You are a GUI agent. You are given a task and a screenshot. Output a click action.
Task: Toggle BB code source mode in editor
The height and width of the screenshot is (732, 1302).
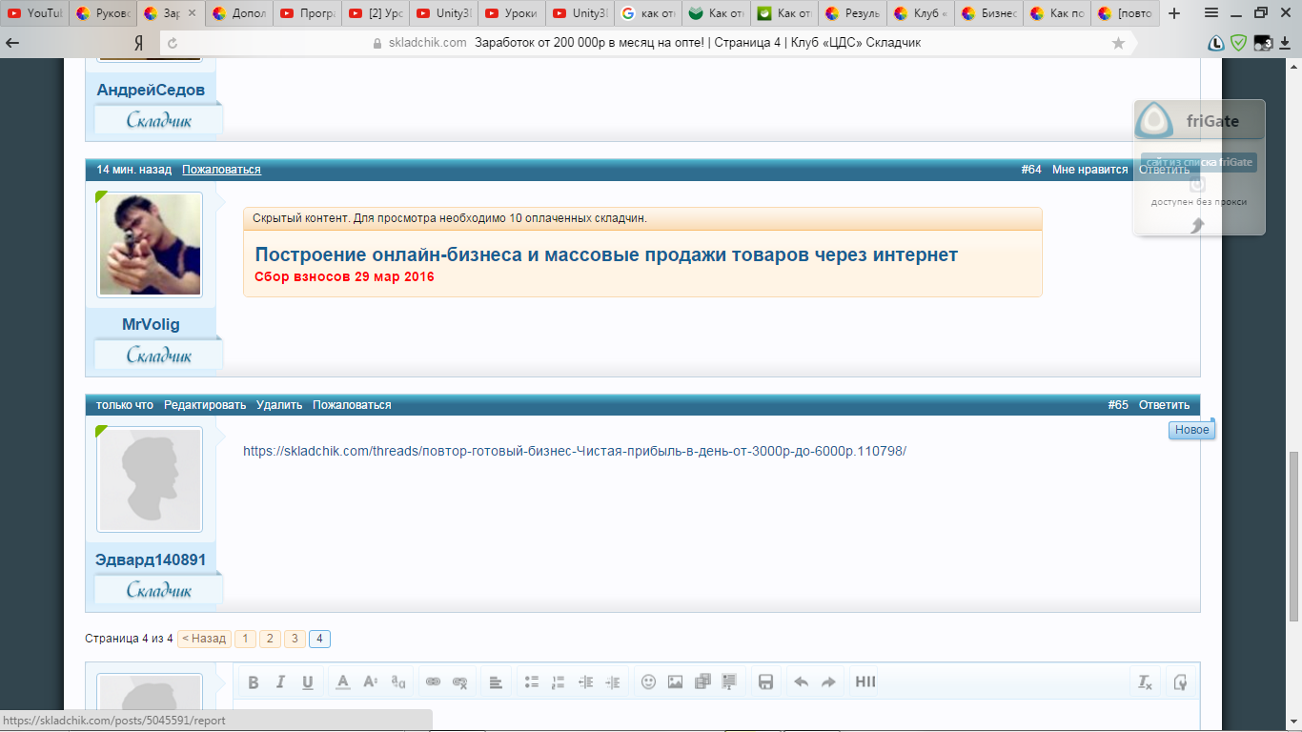[1180, 681]
